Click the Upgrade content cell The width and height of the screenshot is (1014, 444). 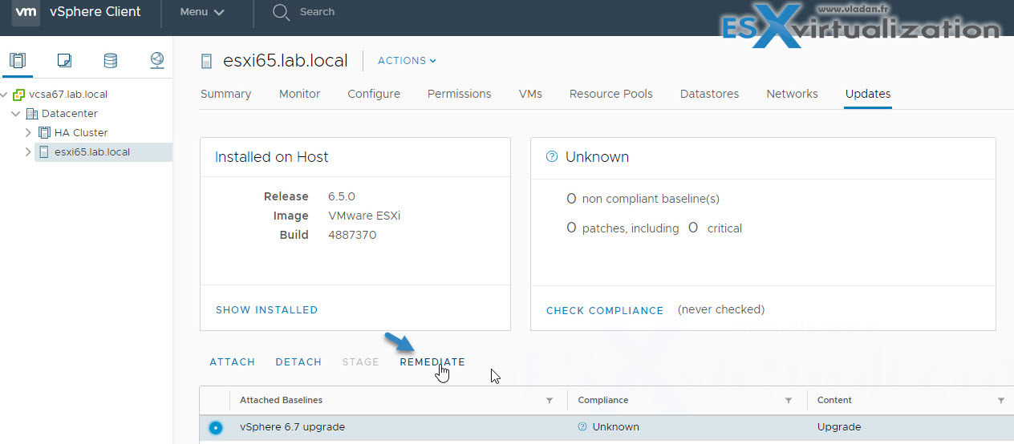pos(838,427)
